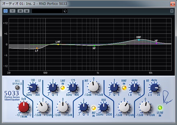
Task: Toggle the ALL BYPASS button
Action: (x=17, y=87)
